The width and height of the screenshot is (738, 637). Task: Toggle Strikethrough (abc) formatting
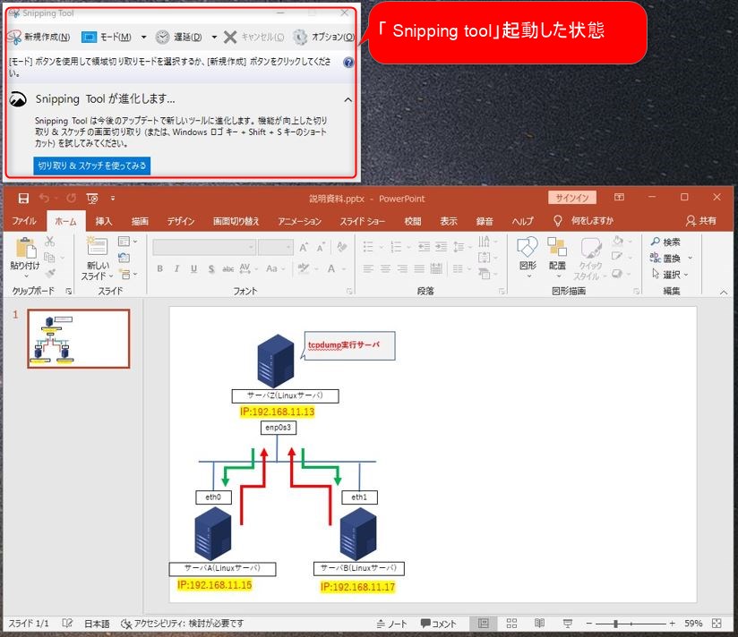[228, 268]
